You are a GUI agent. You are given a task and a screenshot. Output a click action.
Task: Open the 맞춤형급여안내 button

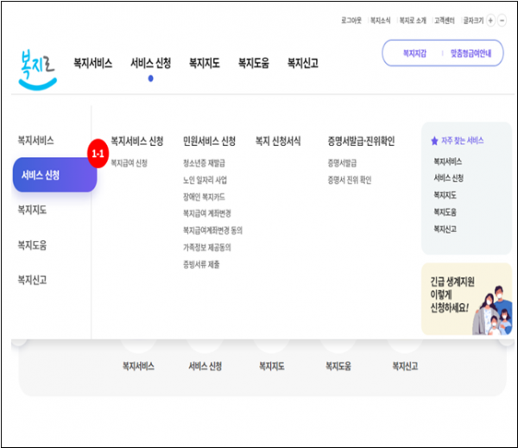tap(471, 54)
